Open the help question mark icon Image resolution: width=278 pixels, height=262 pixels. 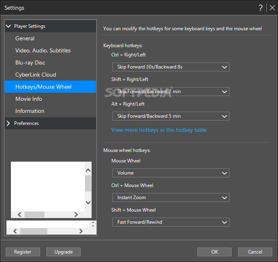coord(260,8)
